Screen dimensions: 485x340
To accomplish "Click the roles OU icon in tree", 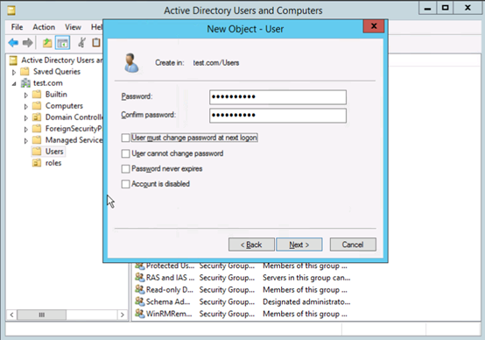I will 37,163.
